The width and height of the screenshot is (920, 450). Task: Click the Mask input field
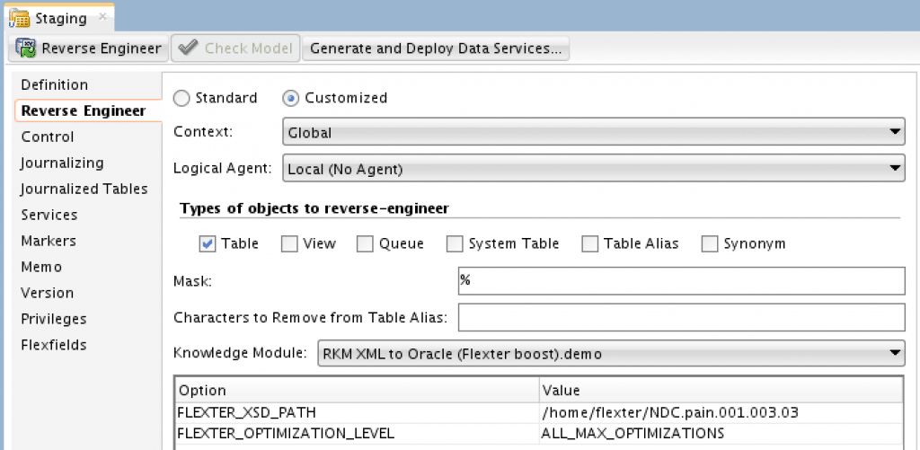[x=682, y=280]
